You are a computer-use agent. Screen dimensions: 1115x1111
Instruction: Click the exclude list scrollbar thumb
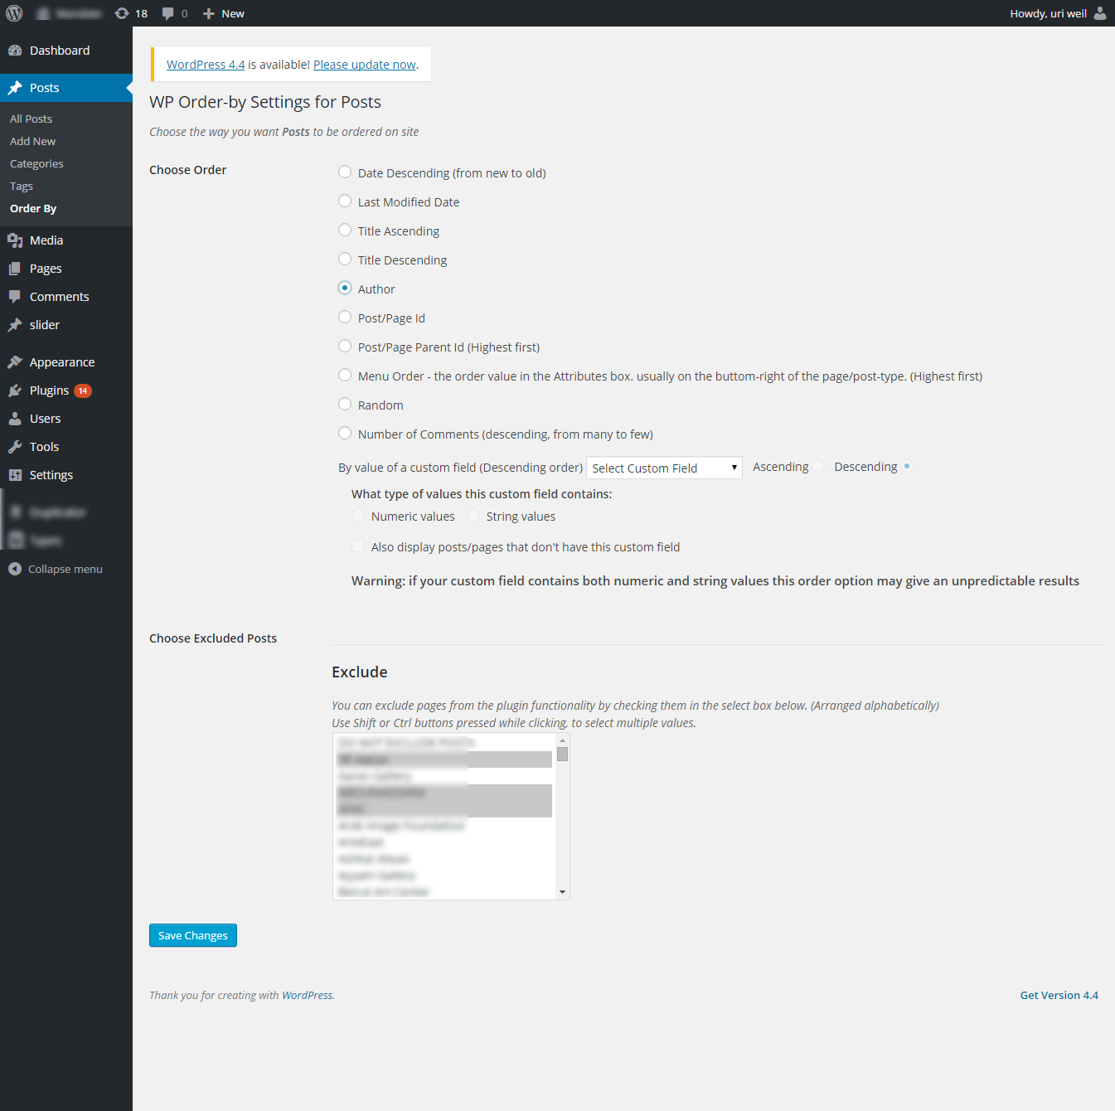point(562,754)
